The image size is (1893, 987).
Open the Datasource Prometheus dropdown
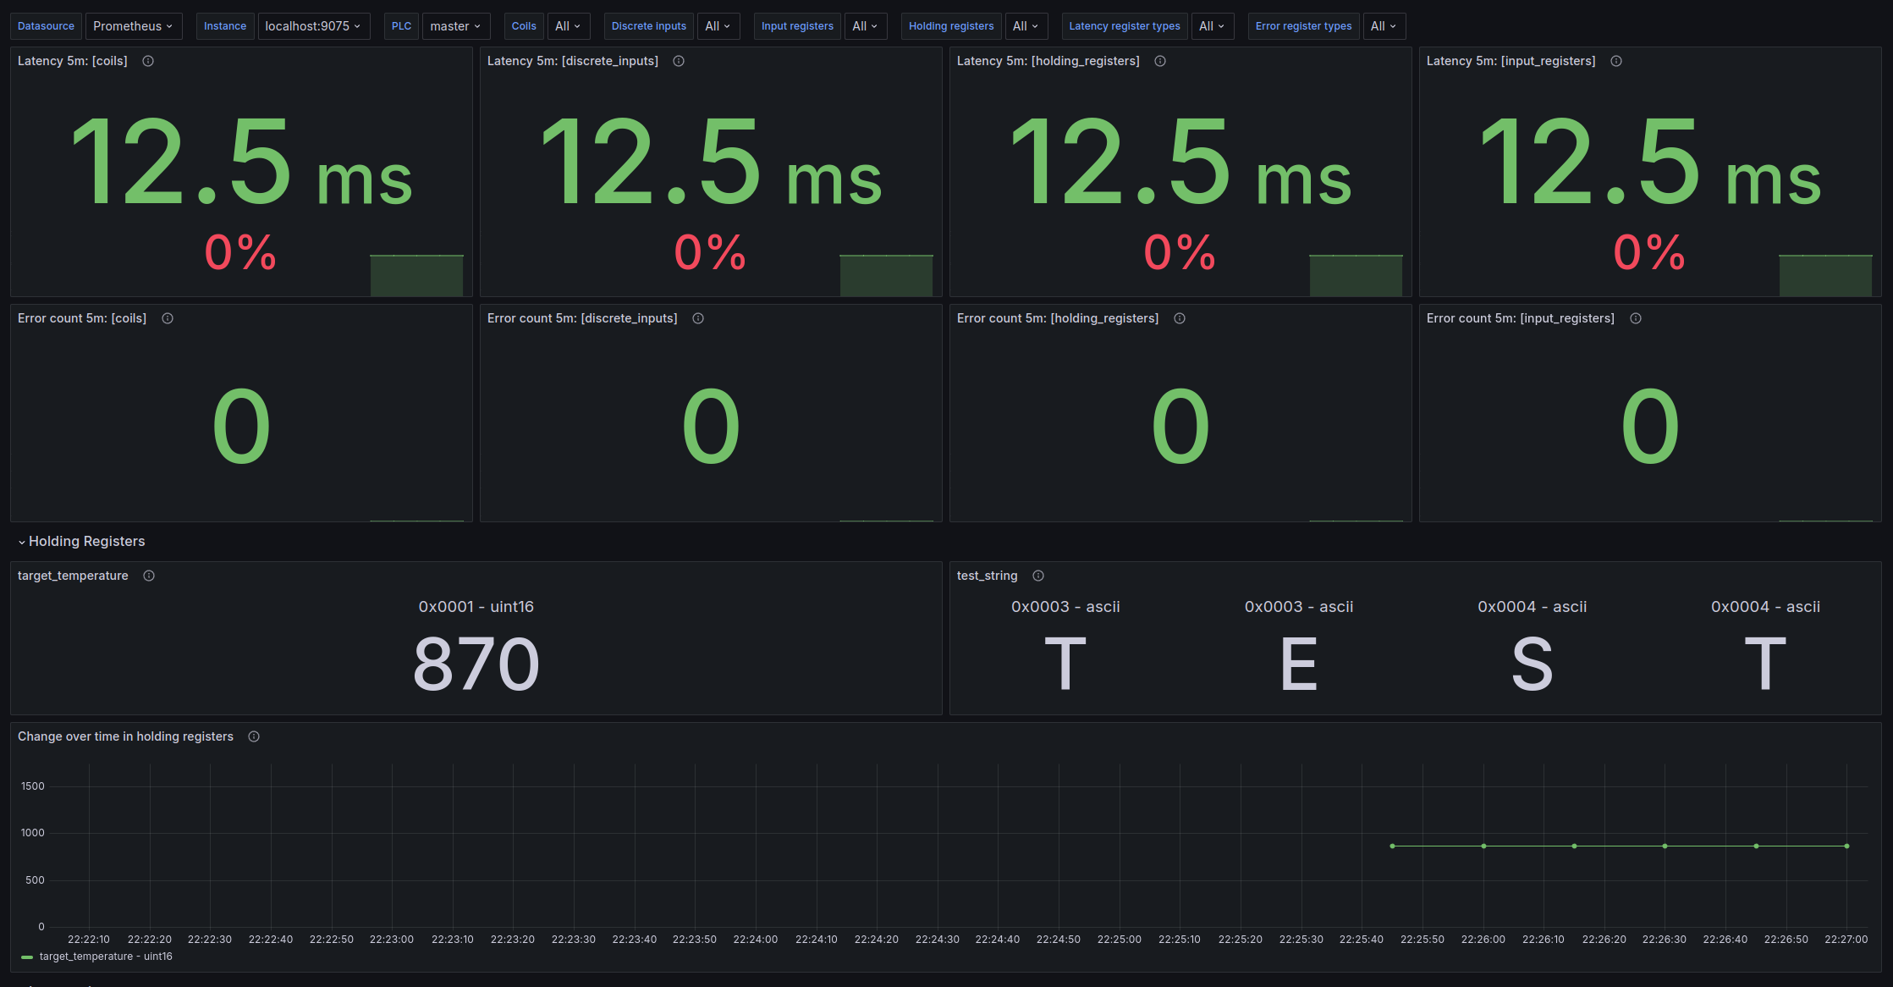coord(133,26)
